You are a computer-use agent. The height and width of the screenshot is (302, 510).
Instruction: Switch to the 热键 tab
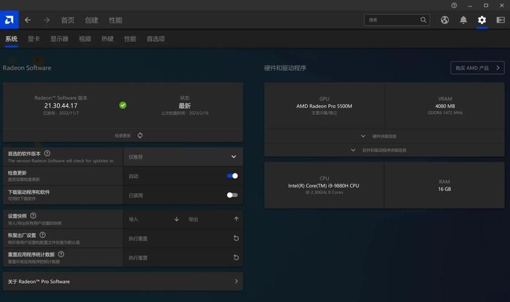108,39
